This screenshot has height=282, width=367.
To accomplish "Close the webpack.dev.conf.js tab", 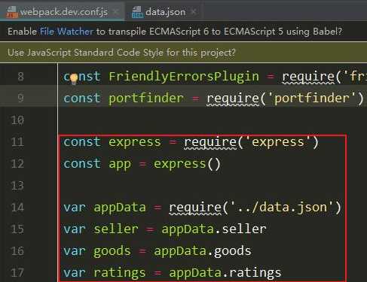I will 116,12.
